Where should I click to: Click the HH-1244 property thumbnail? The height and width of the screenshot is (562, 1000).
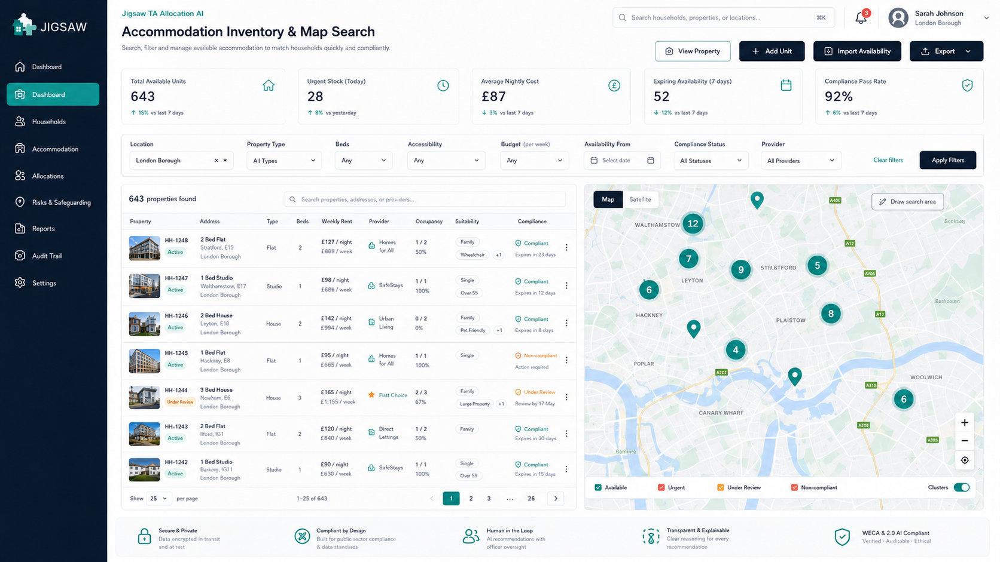click(x=144, y=398)
